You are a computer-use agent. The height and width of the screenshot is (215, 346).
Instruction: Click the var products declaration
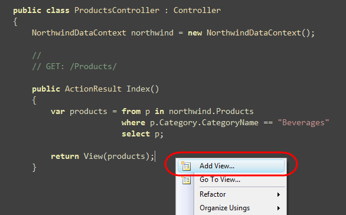(x=79, y=112)
